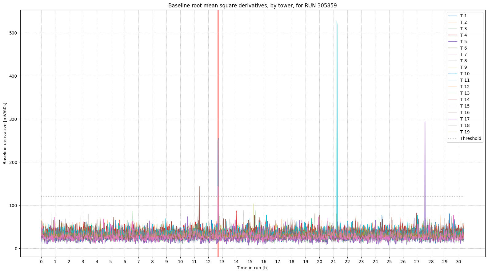
Task: Click the 0 tick label on x-axis
Action: pos(41,262)
